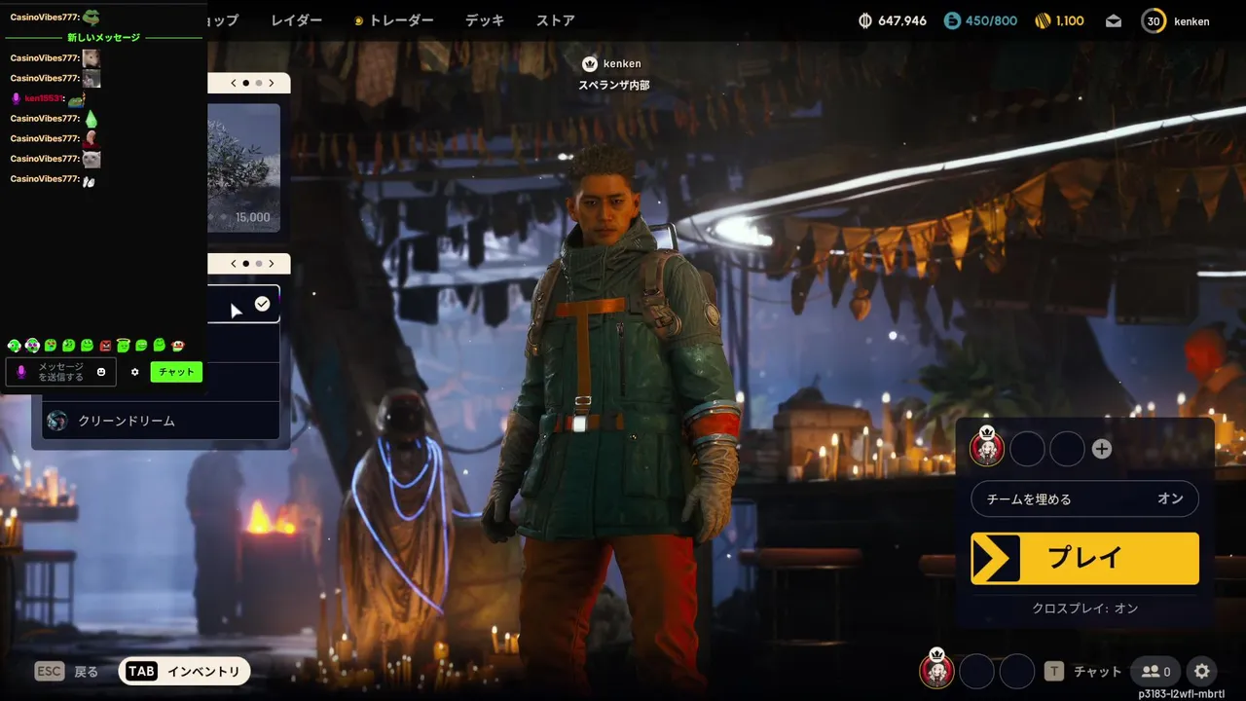This screenshot has height=701, width=1246.
Task: Toggle クロスプレイ setting
Action: [1084, 609]
